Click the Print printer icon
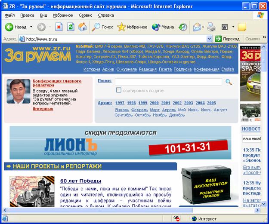The image size is (269, 224). click(211, 27)
